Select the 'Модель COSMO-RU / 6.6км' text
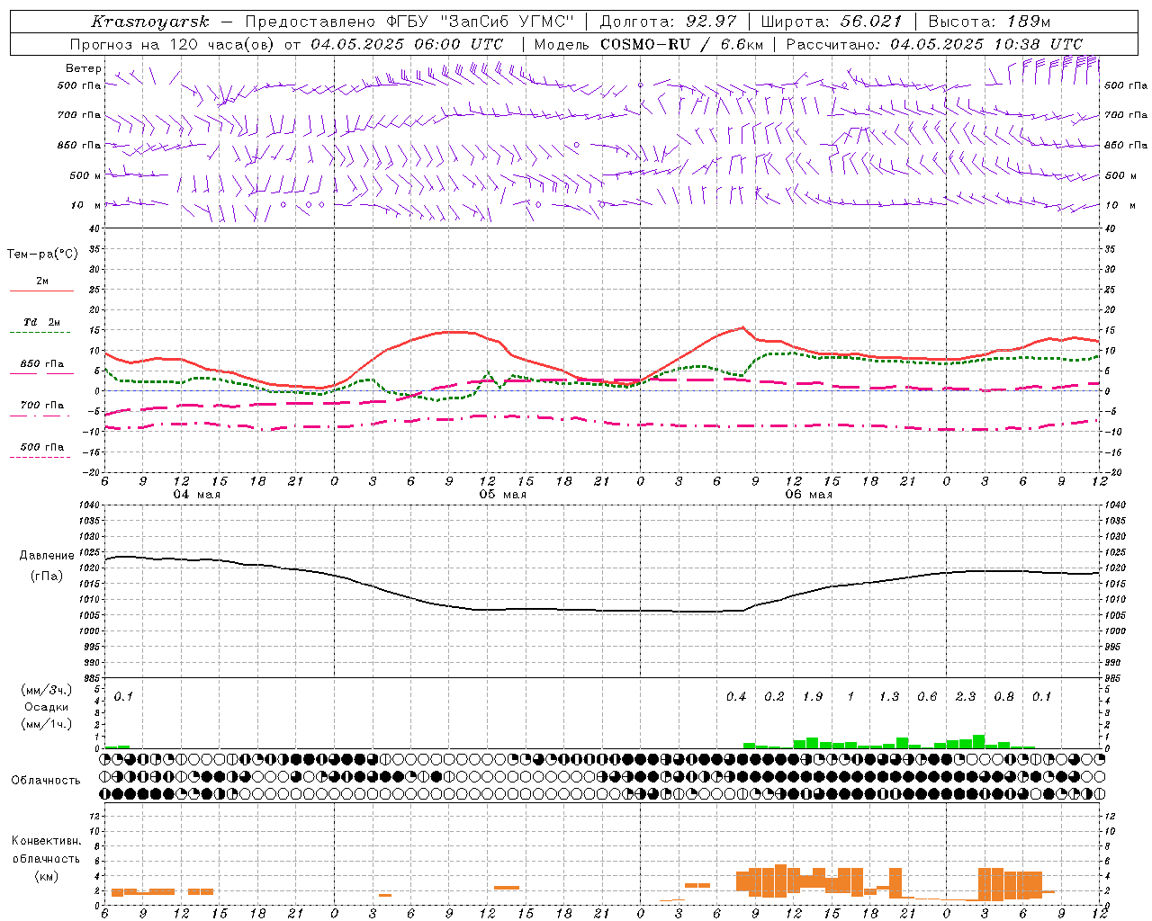Image resolution: width=1152 pixels, height=921 pixels. [648, 44]
